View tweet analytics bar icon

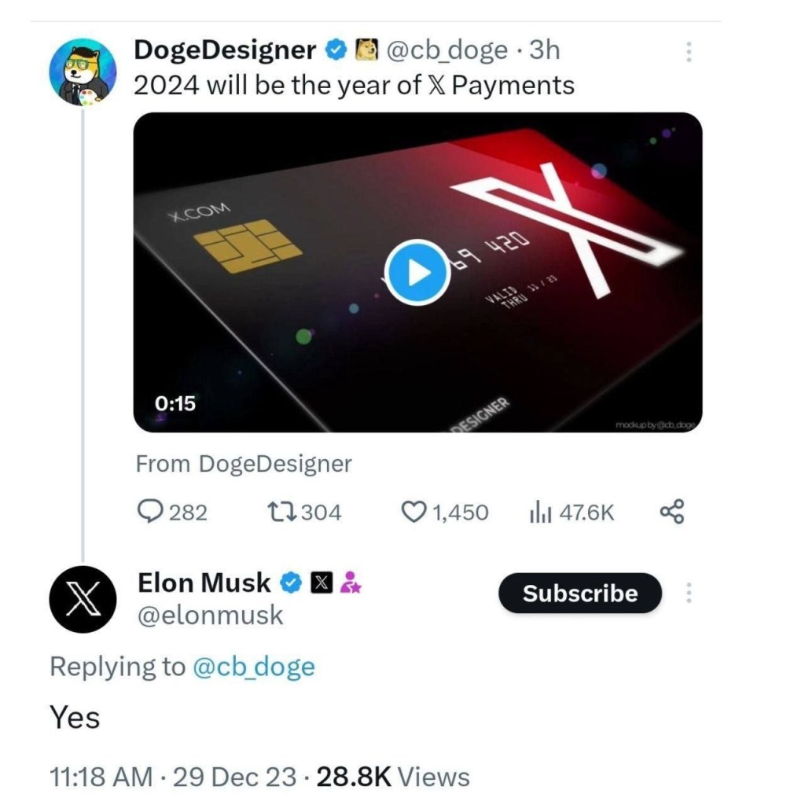coord(541,513)
